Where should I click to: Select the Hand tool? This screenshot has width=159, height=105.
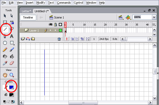point(5,75)
